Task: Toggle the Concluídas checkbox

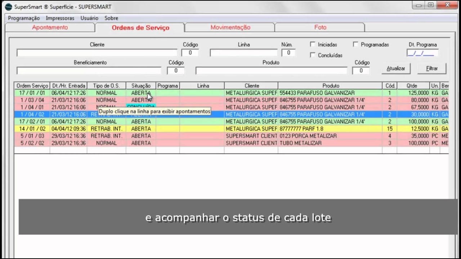Action: tap(313, 55)
